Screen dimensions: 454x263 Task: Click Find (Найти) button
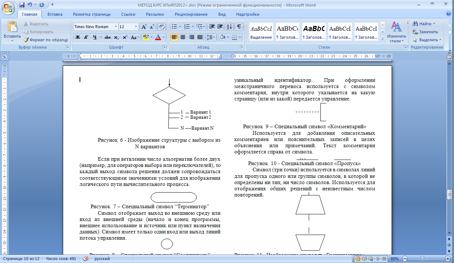[423, 24]
